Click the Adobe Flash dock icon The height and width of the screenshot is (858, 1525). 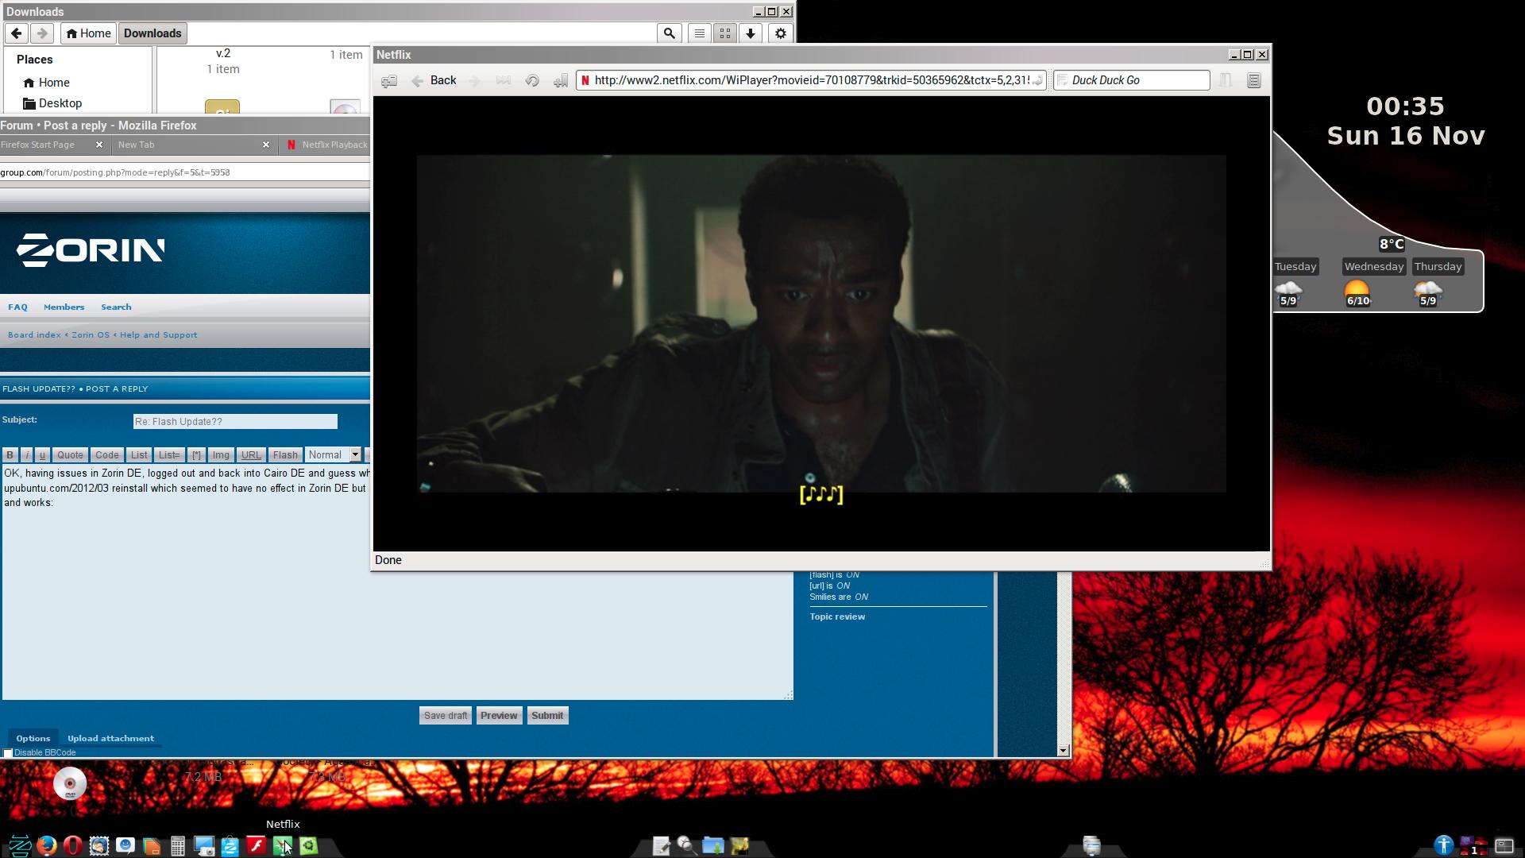[256, 845]
